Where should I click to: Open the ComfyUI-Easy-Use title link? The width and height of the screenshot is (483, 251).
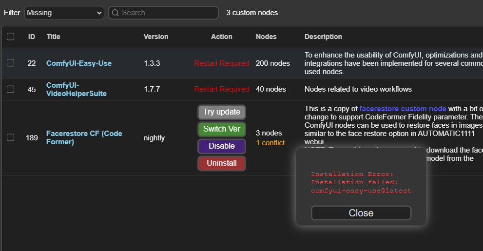coord(79,63)
